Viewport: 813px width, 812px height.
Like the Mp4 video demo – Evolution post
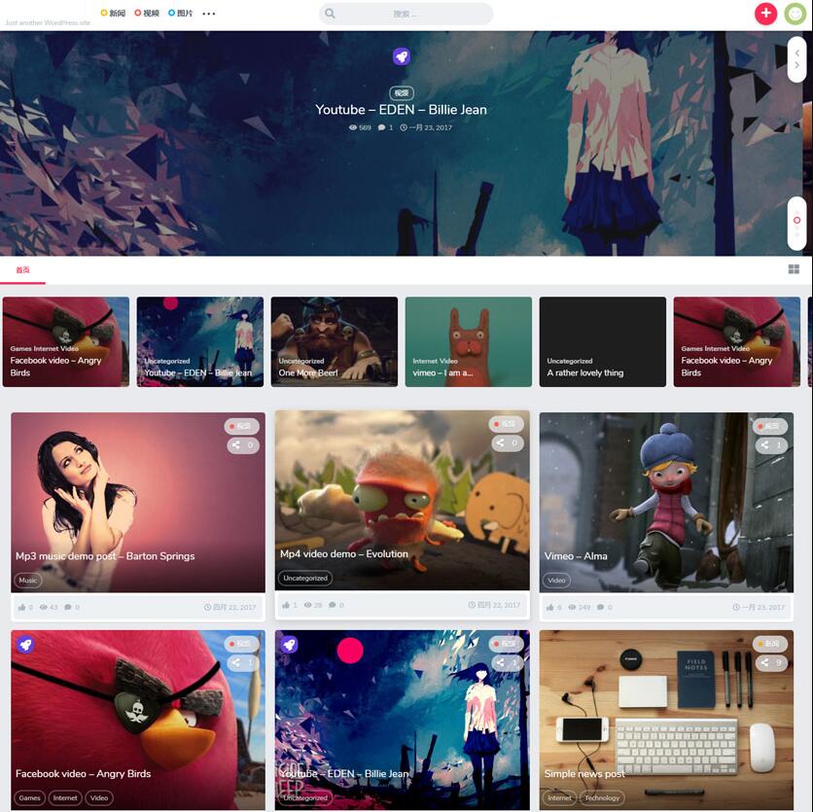point(286,605)
